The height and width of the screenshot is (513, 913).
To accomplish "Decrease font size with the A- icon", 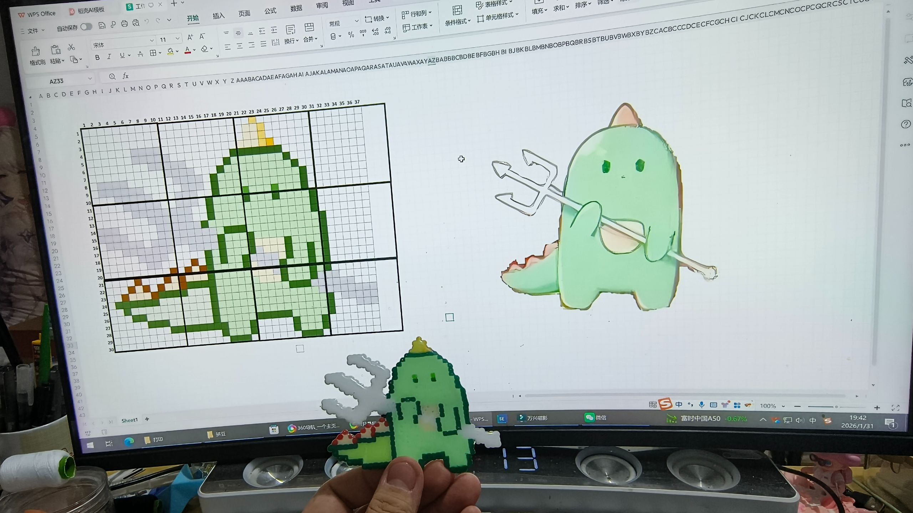I will pos(202,36).
